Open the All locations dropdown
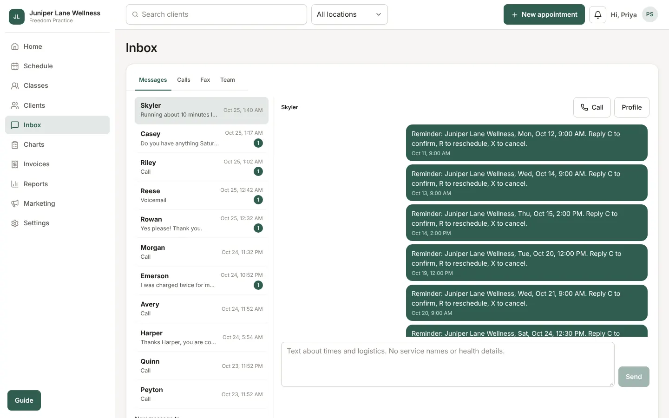Image resolution: width=669 pixels, height=418 pixels. pos(349,14)
